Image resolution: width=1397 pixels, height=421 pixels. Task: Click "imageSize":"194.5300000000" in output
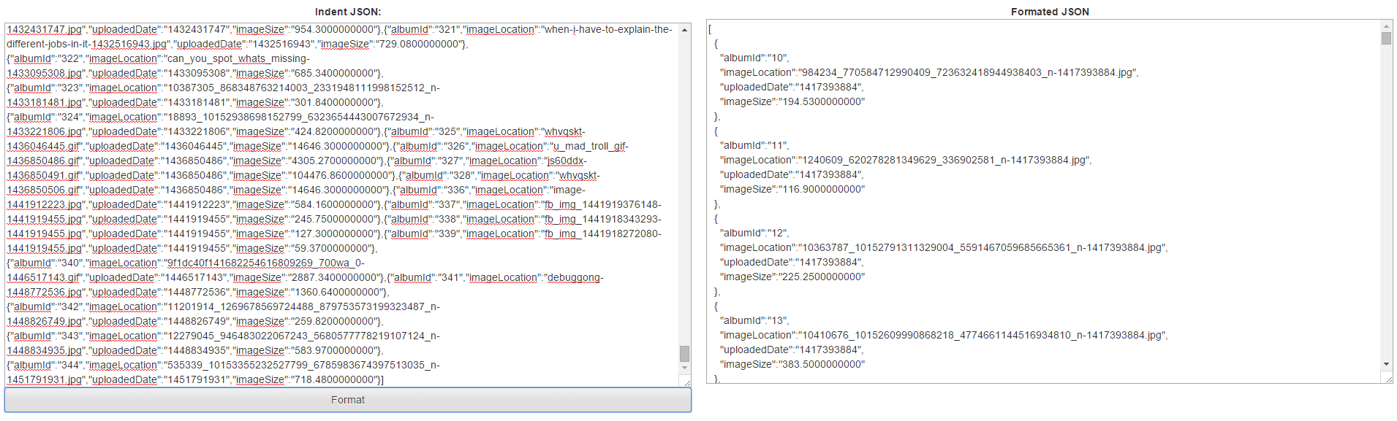792,101
